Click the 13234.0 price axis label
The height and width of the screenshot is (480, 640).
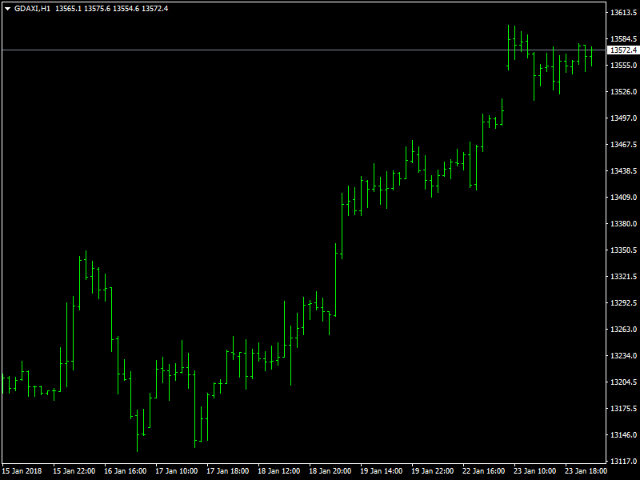pyautogui.click(x=623, y=356)
